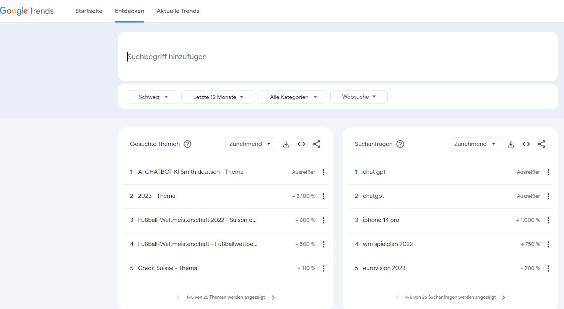Viewport: 564px width, 309px height.
Task: Open embed code for Gesuchte Themen
Action: coord(301,144)
